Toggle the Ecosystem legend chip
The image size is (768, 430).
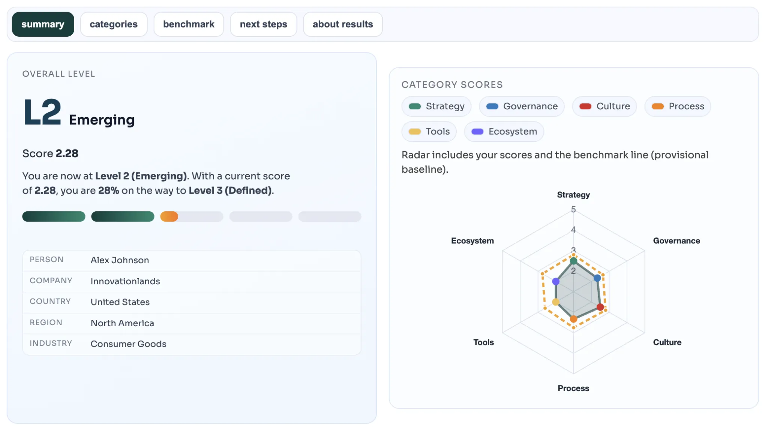pyautogui.click(x=504, y=131)
